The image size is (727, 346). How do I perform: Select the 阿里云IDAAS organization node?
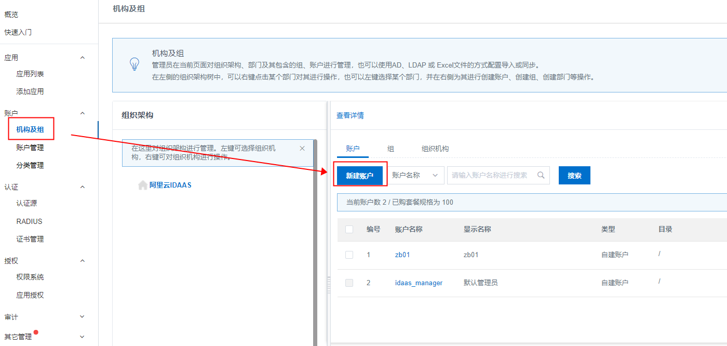click(170, 185)
